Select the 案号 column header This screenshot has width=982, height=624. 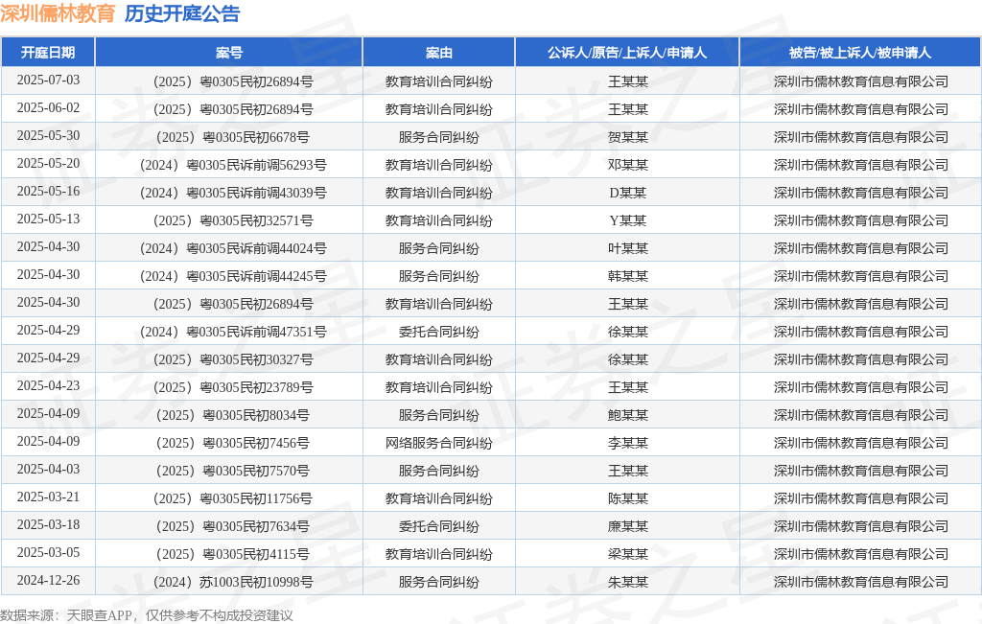(x=228, y=53)
